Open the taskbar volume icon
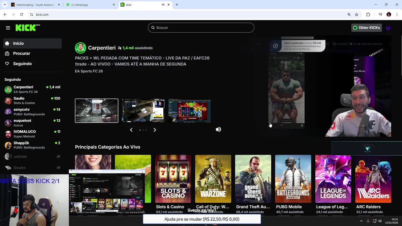Screen dimensions: 402x226 (380, 221)
